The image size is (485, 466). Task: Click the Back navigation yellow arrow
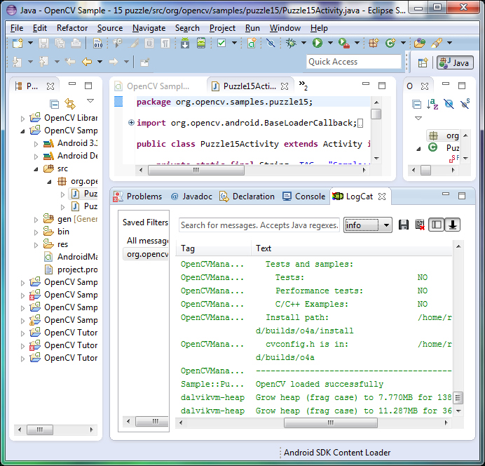tap(87, 62)
